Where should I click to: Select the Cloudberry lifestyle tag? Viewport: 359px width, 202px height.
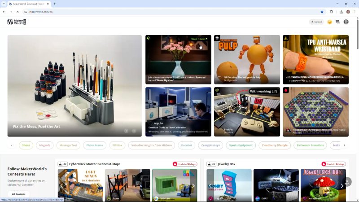pyautogui.click(x=275, y=145)
